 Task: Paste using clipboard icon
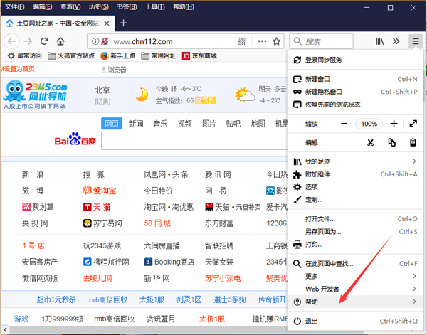pos(413,142)
